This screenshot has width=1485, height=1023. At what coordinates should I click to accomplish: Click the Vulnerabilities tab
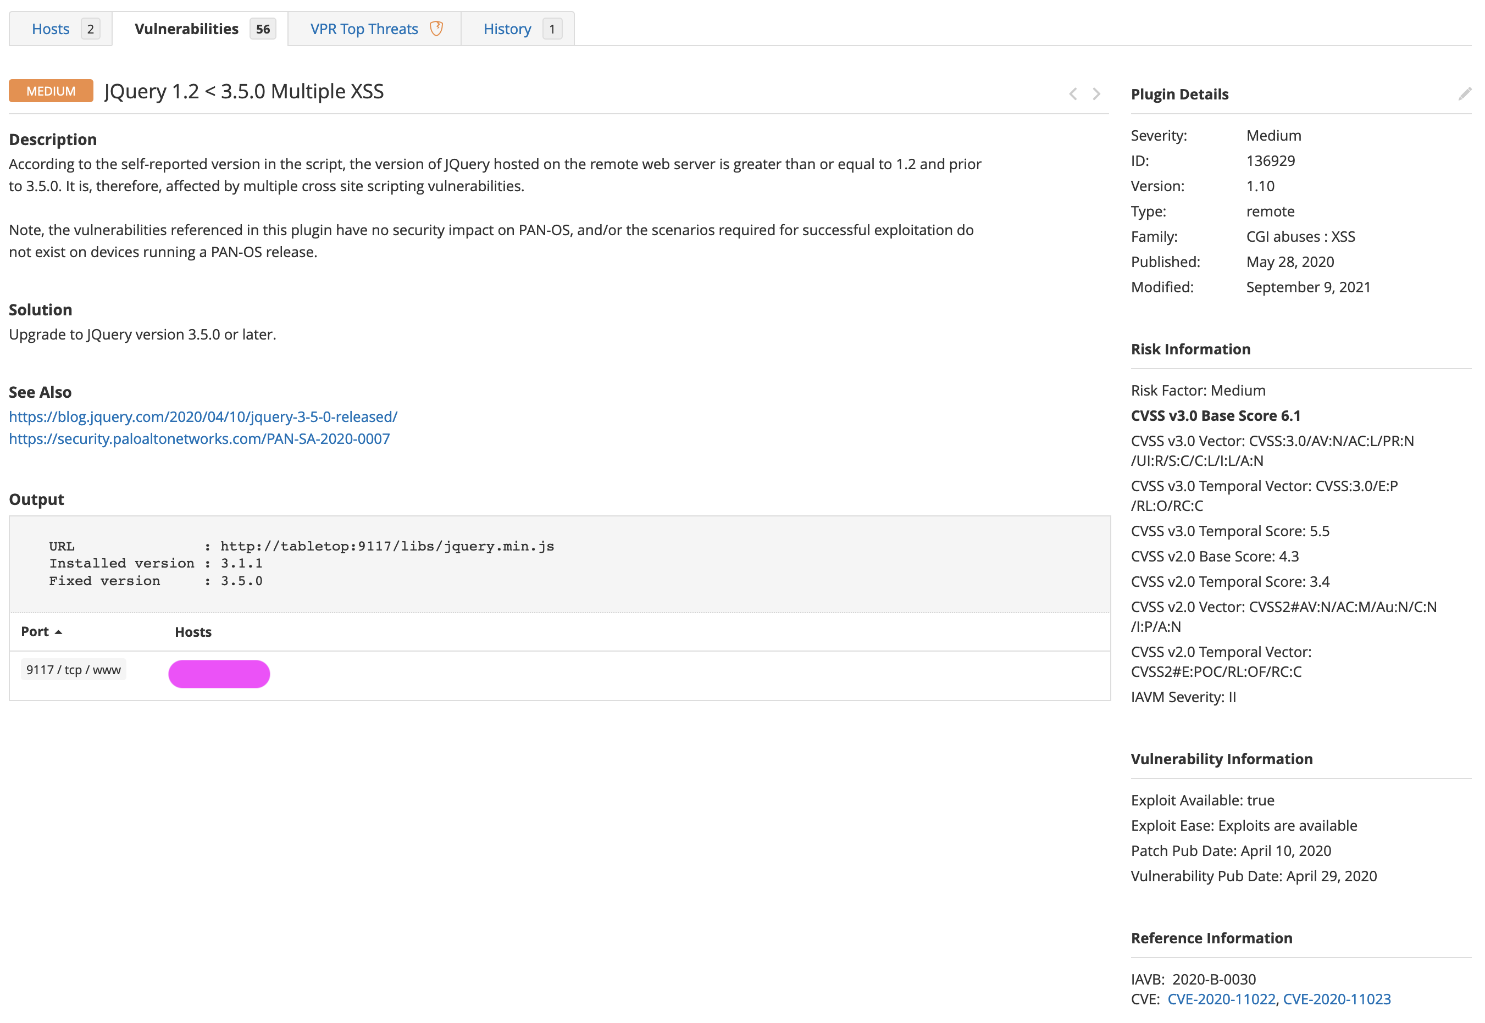186,28
